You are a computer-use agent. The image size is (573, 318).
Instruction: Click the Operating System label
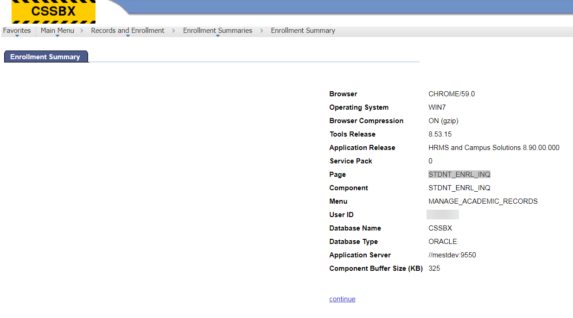[x=359, y=107]
